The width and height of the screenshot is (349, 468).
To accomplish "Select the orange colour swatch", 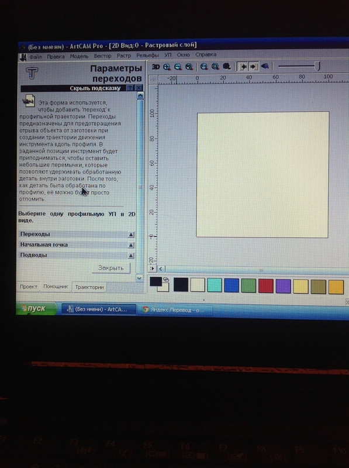I will 336,287.
